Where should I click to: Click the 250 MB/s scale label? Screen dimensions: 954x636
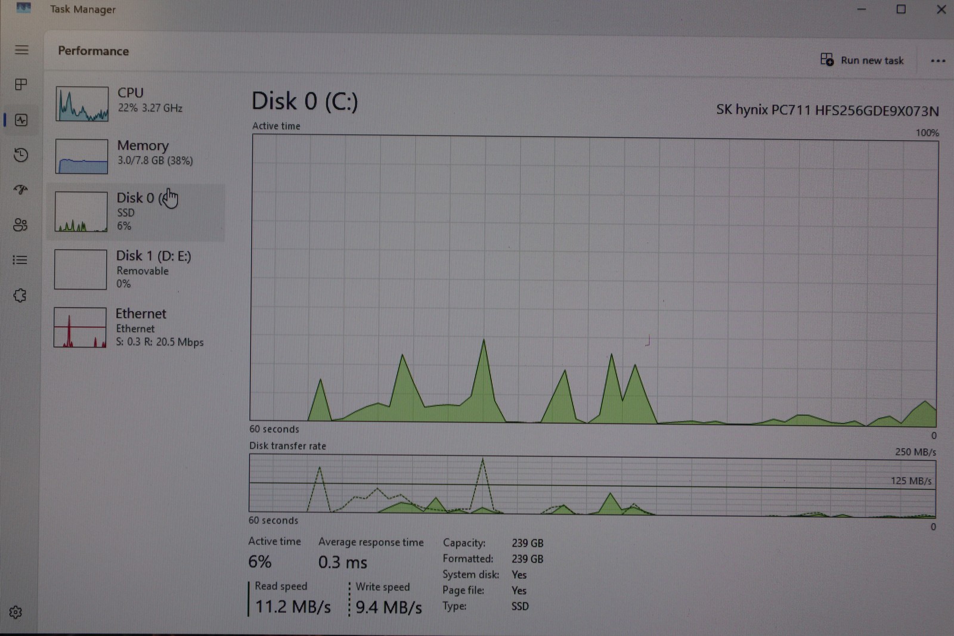pos(915,452)
